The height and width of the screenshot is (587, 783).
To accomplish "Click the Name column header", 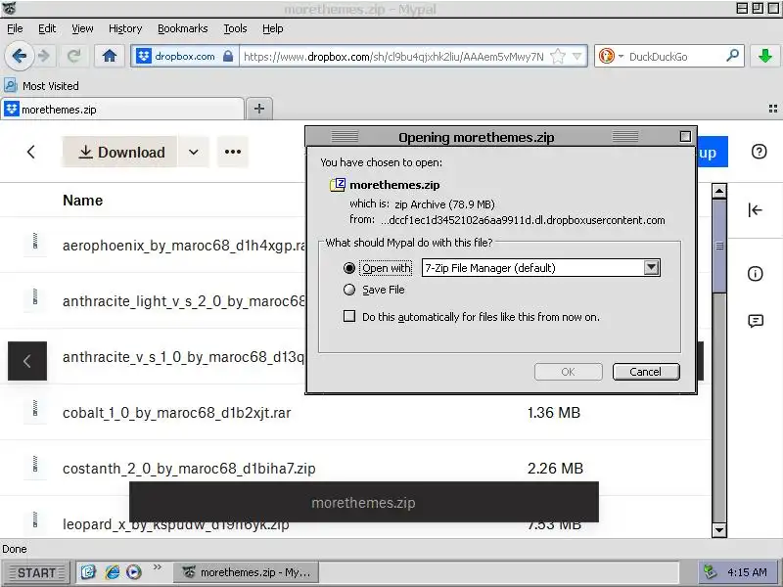I will pyautogui.click(x=83, y=201).
